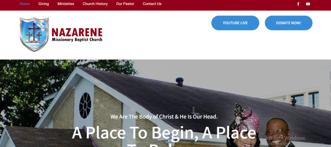
Task: Click the YOUTUBE LIVE button
Action: pos(235,23)
